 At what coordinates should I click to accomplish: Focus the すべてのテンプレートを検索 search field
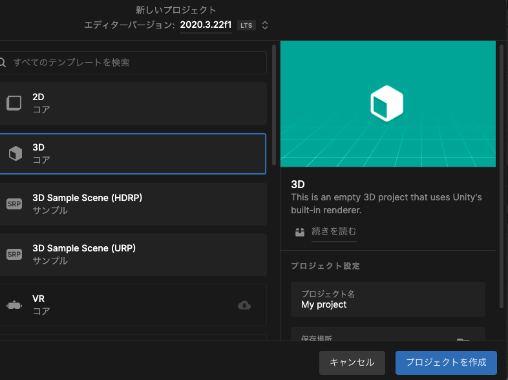(133, 63)
